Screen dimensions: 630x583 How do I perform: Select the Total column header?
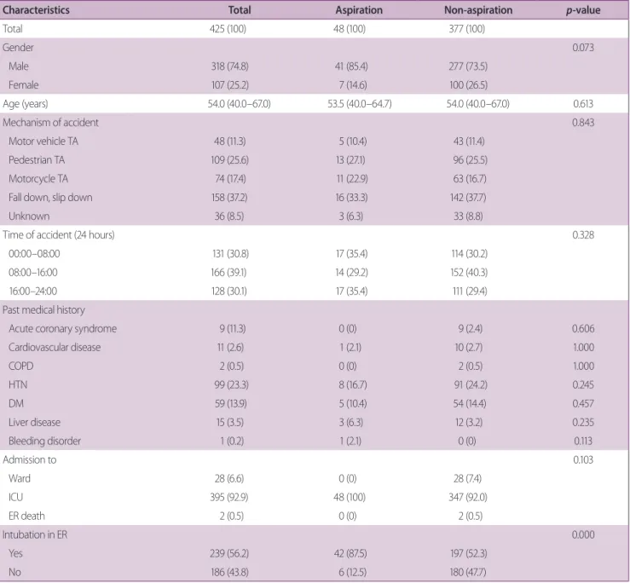tap(240, 10)
